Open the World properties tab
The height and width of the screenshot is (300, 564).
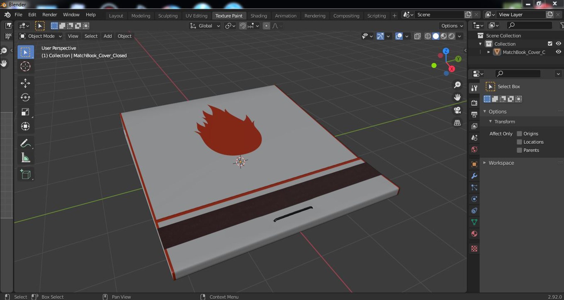click(474, 150)
